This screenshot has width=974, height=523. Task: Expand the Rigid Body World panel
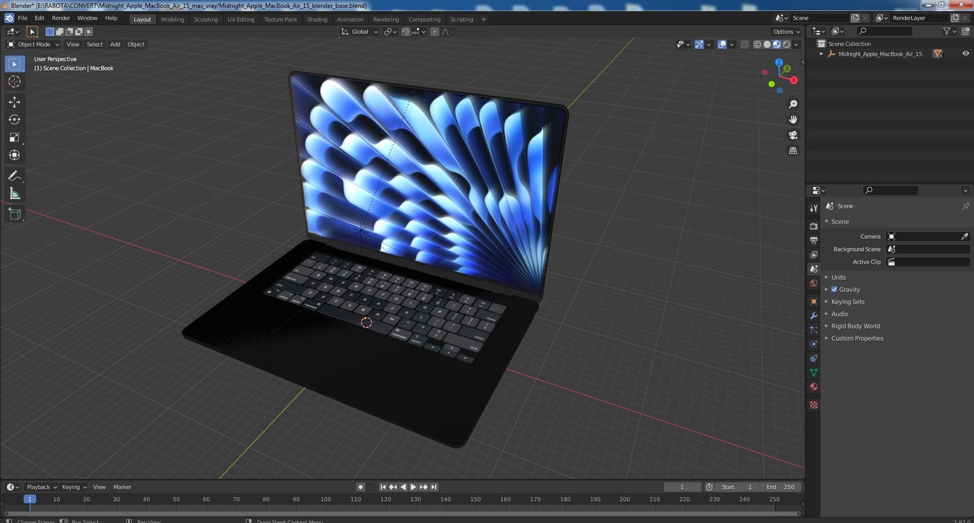(855, 326)
